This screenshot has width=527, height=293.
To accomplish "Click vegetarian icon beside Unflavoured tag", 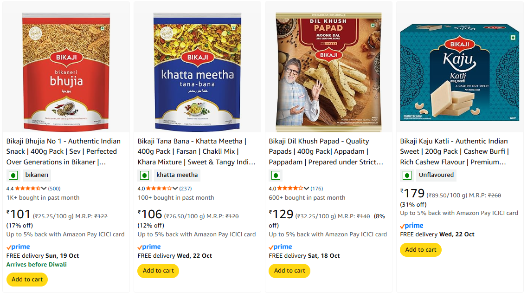I will 407,176.
